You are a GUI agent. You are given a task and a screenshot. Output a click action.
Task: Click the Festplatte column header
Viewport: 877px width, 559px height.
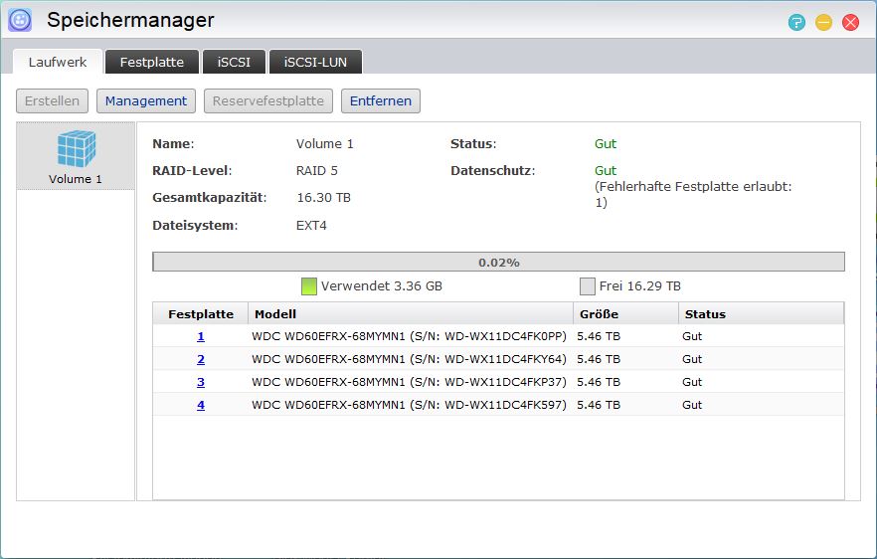tap(201, 314)
